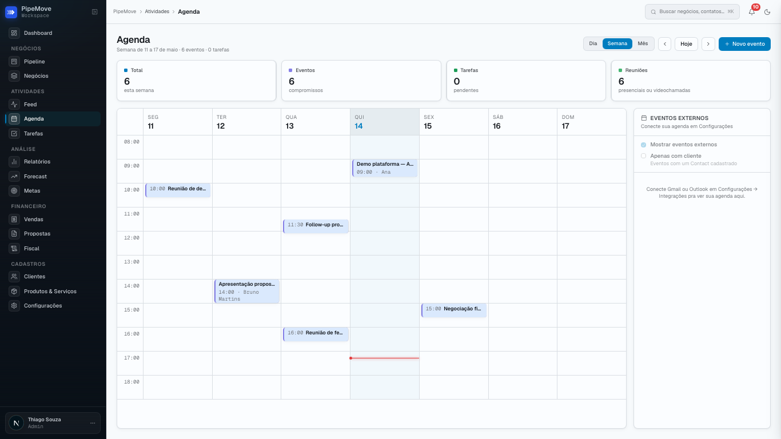Click the Agenda calendar icon
Viewport: 781px width, 439px height.
pos(14,119)
